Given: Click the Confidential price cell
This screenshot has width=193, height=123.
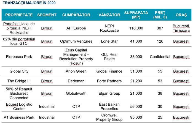Looking at the screenshot, I should coord(160,57).
